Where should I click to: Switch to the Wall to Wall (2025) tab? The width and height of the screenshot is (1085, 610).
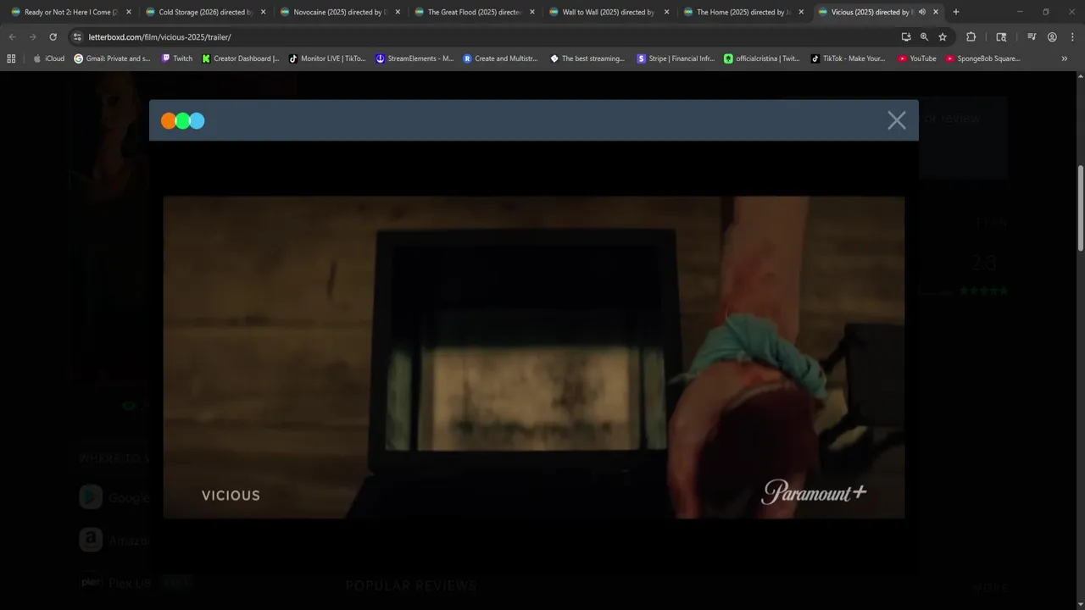click(x=608, y=12)
